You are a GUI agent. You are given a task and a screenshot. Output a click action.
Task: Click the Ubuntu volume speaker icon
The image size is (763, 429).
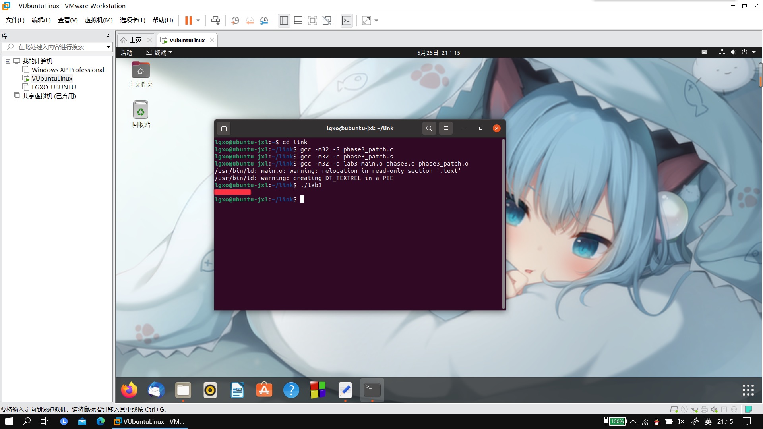tap(733, 52)
